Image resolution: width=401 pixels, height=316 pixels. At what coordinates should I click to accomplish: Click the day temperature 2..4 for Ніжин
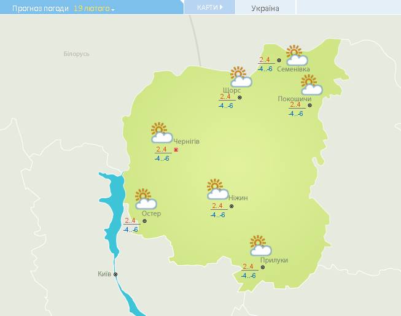(217, 206)
